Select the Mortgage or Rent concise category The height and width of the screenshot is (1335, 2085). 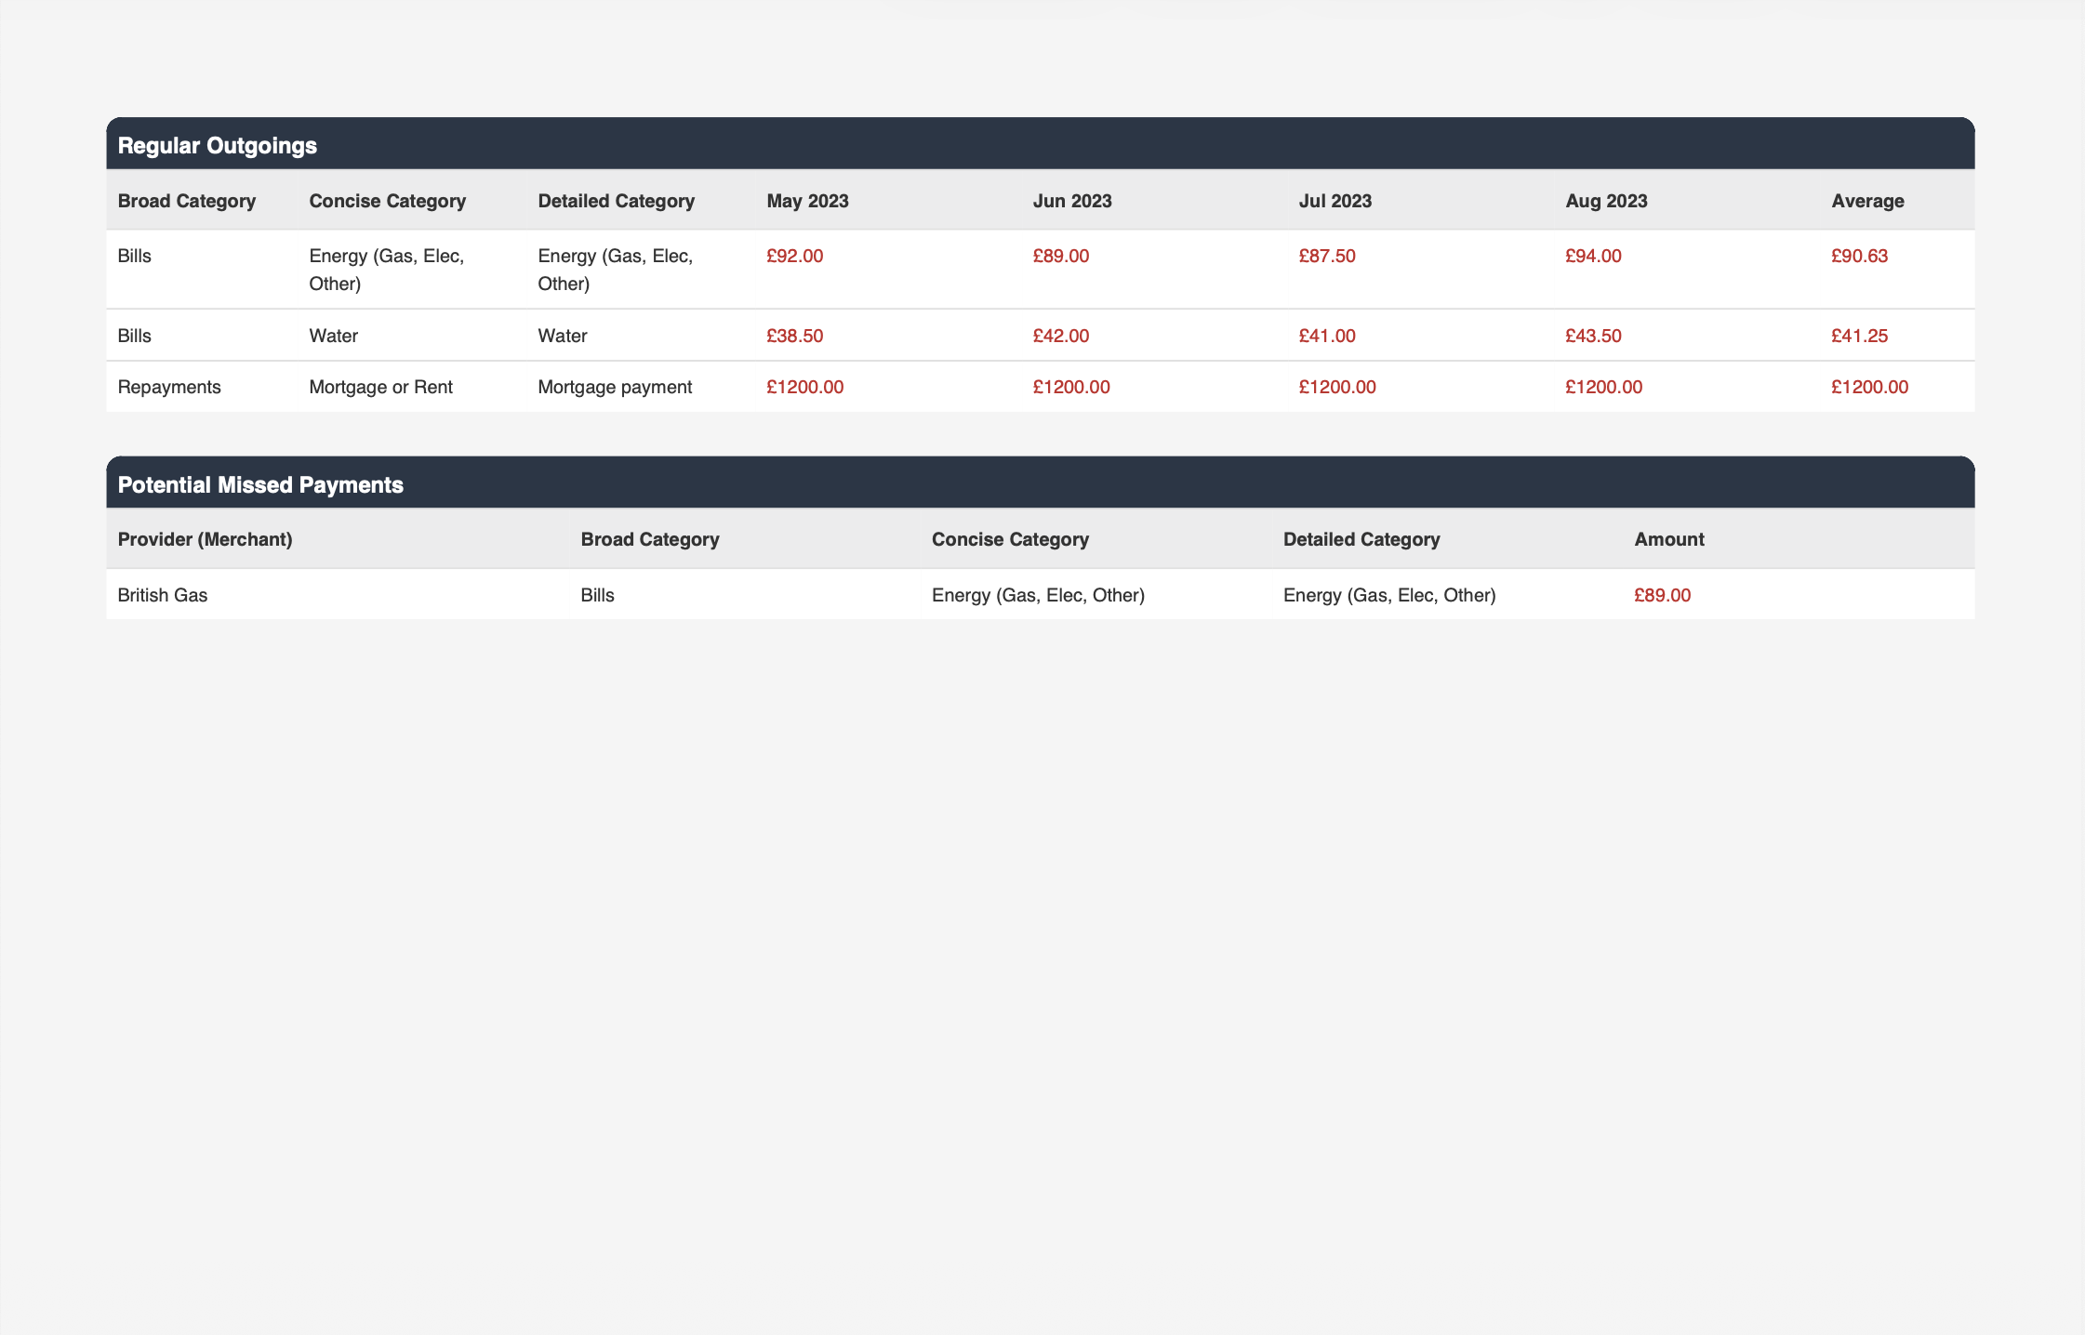pyautogui.click(x=380, y=387)
